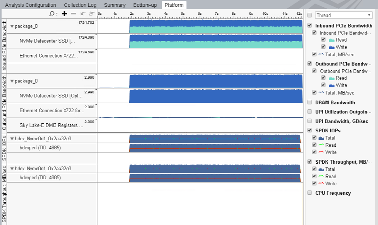Viewport: 378px width, 225px height.
Task: Enable the DRAM Bandwidth checkbox
Action: [x=310, y=102]
